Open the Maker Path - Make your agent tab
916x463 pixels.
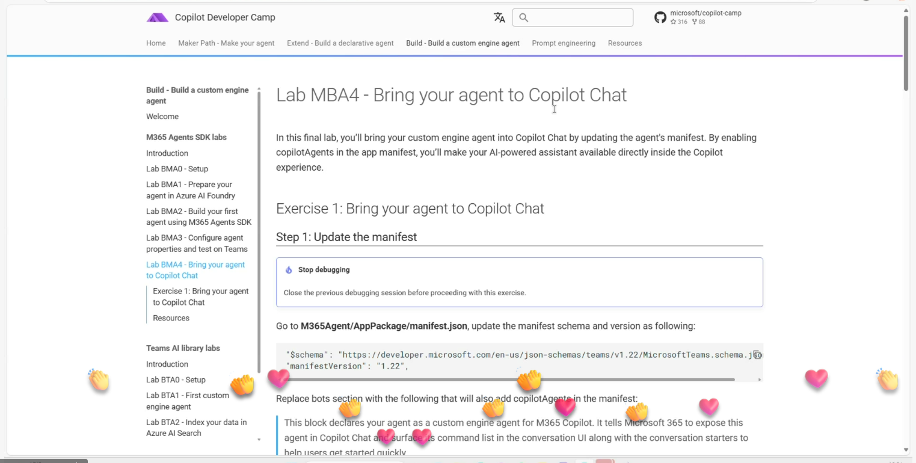(x=226, y=43)
